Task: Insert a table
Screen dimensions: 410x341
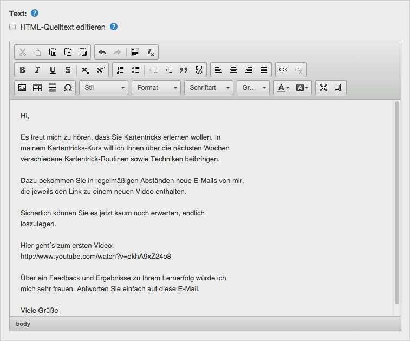Action: 37,88
